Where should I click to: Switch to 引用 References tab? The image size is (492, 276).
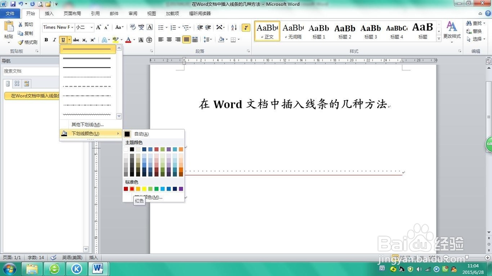[95, 13]
